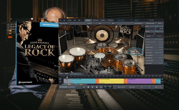Click the stop button
The width and height of the screenshot is (179, 110).
click(88, 87)
